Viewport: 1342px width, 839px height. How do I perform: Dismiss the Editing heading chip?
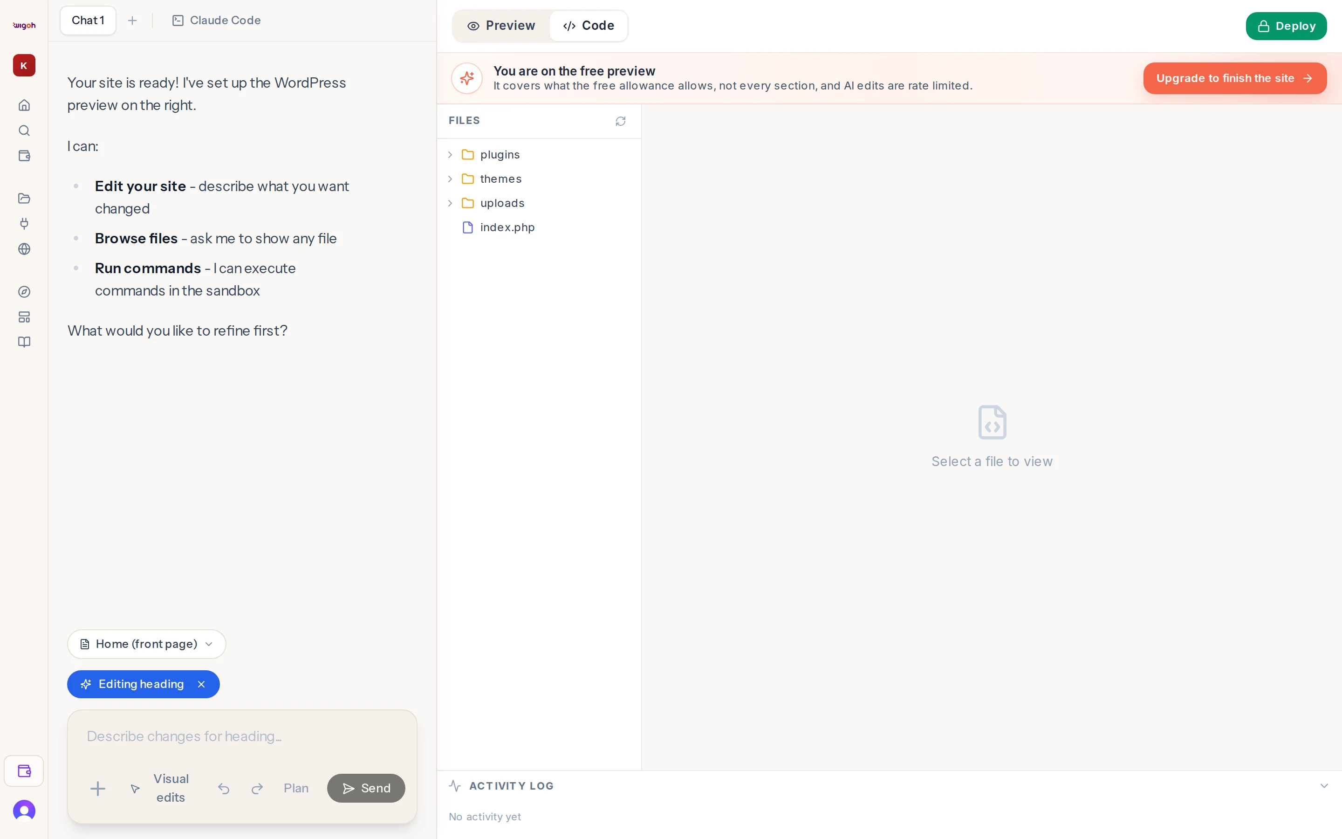click(x=201, y=684)
